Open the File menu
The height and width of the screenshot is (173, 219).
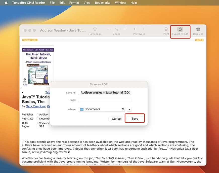52,3
